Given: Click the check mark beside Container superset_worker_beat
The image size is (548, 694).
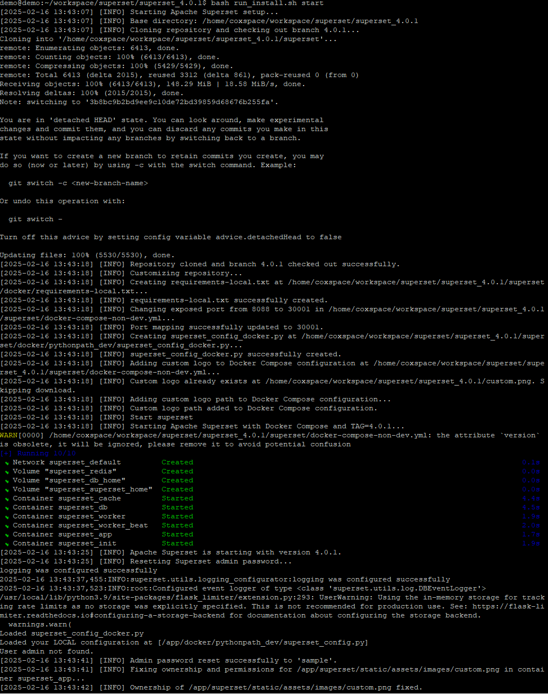Looking at the screenshot, I should coord(7,526).
